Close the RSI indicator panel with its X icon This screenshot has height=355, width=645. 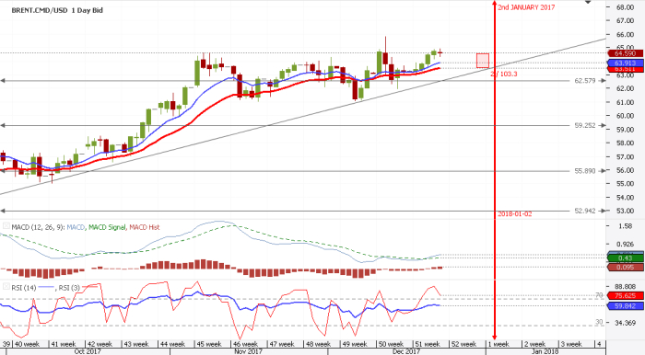[x=6, y=286]
